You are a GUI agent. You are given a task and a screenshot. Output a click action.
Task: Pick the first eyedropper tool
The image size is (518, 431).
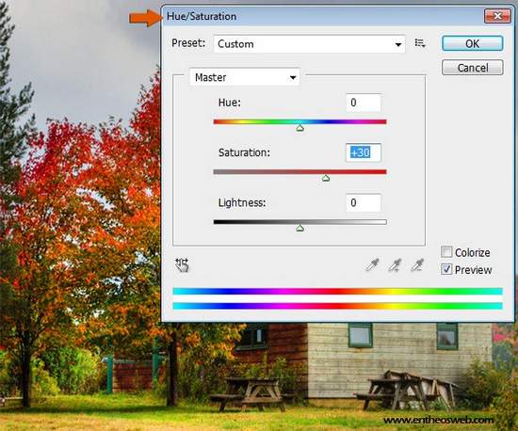click(372, 265)
